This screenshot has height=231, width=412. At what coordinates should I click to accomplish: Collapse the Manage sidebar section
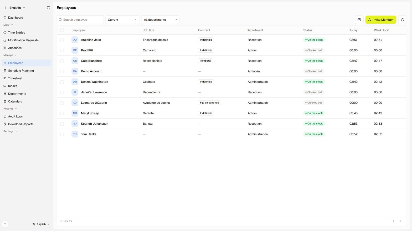pos(10,55)
